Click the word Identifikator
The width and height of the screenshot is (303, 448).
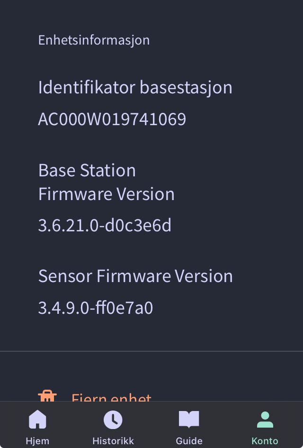point(86,88)
